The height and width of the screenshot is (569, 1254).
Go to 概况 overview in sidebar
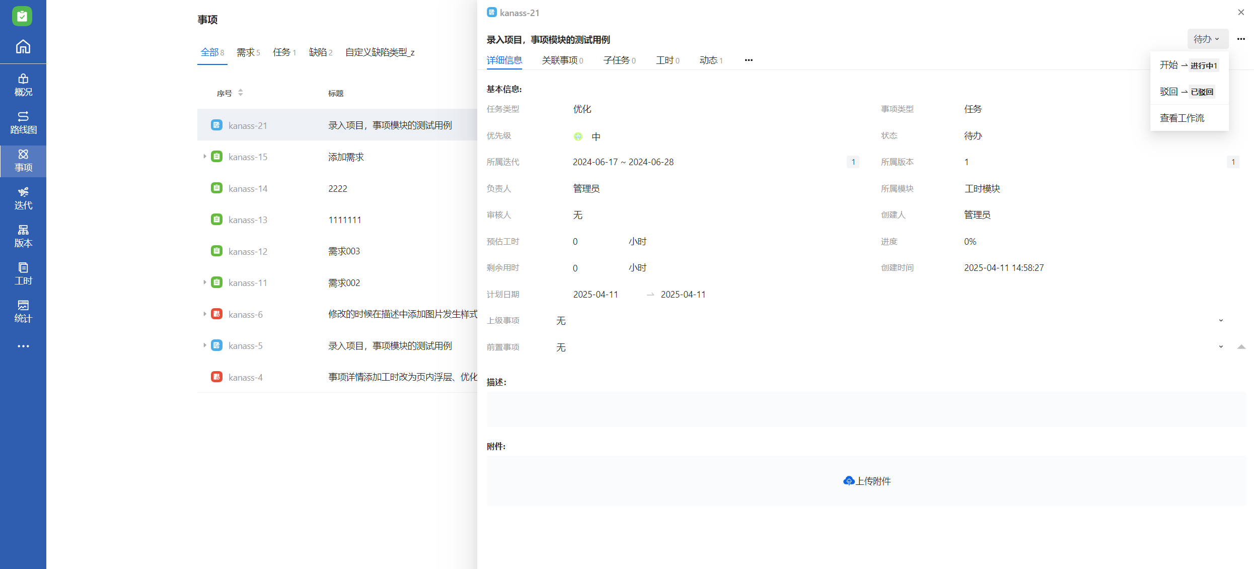point(23,85)
